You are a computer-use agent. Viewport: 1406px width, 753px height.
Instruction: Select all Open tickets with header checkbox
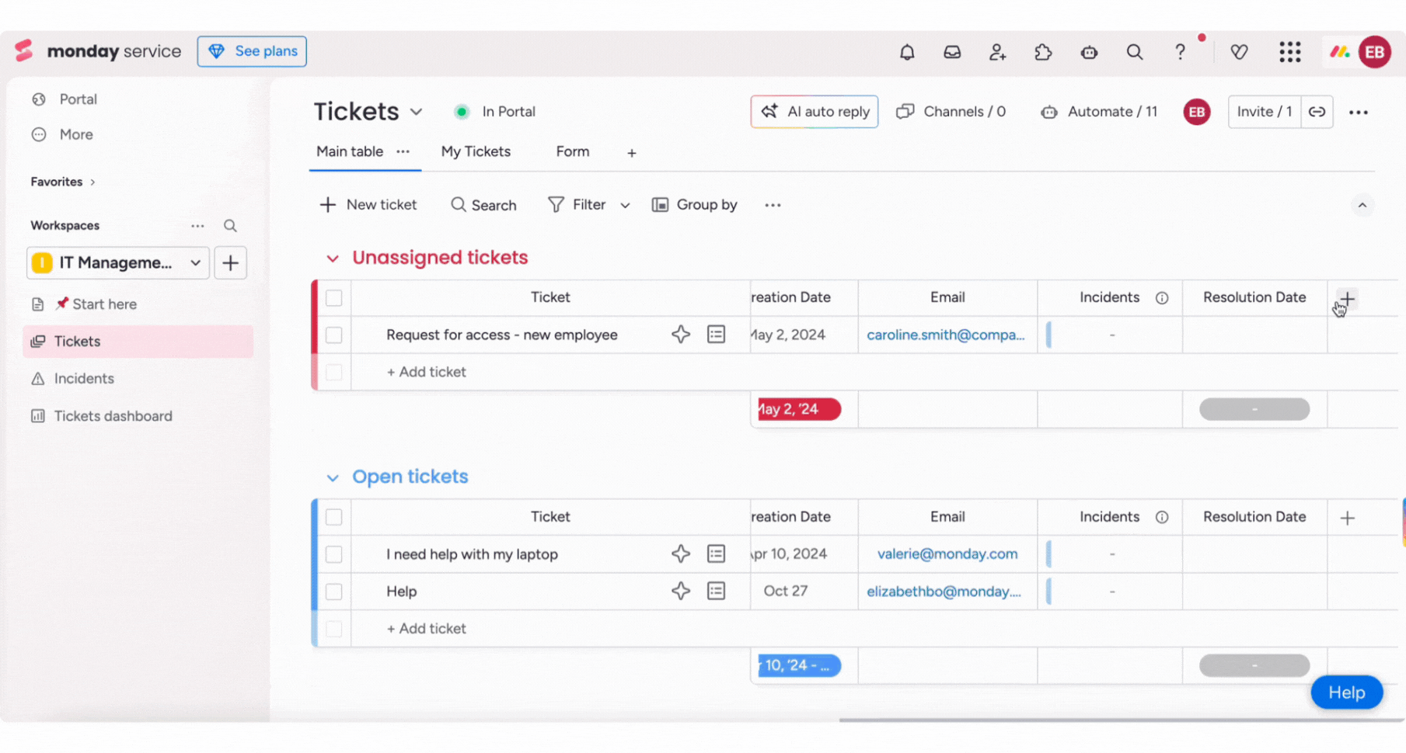point(334,517)
